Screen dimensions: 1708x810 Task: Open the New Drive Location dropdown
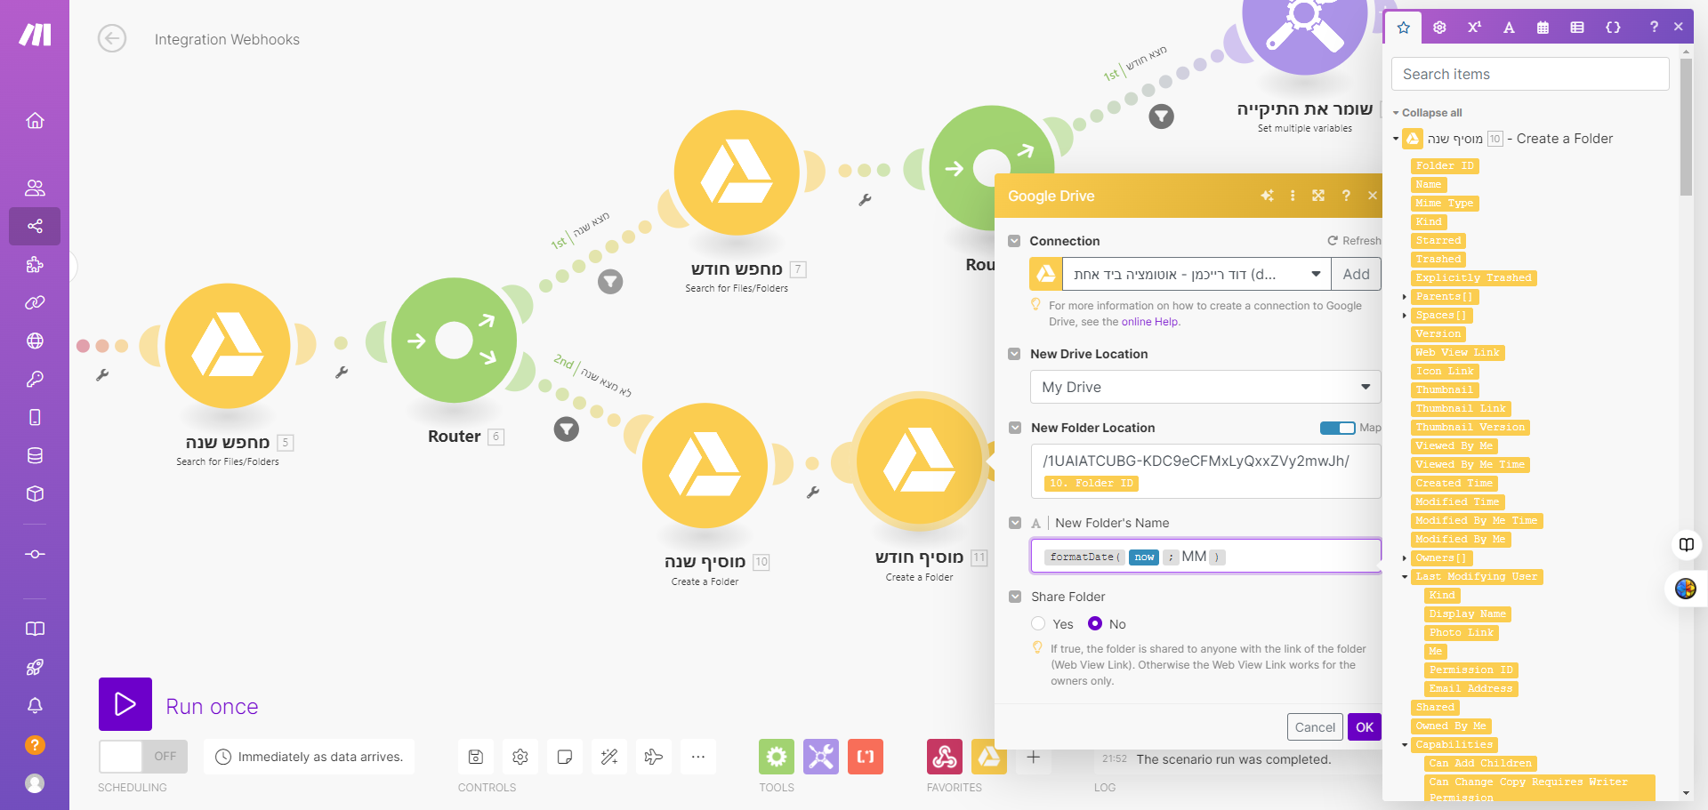point(1205,387)
